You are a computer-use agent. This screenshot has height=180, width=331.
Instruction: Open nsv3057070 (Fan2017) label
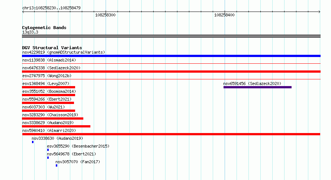(x=78, y=162)
